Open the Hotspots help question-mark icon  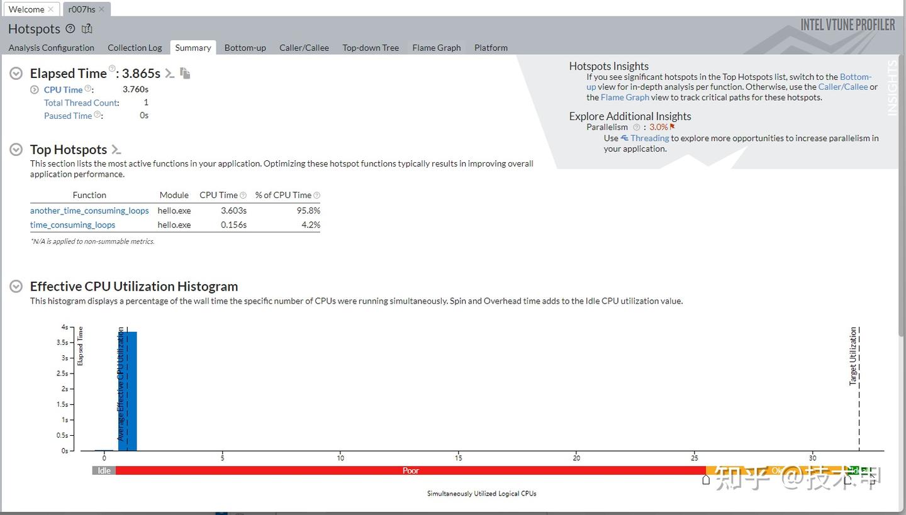[69, 28]
